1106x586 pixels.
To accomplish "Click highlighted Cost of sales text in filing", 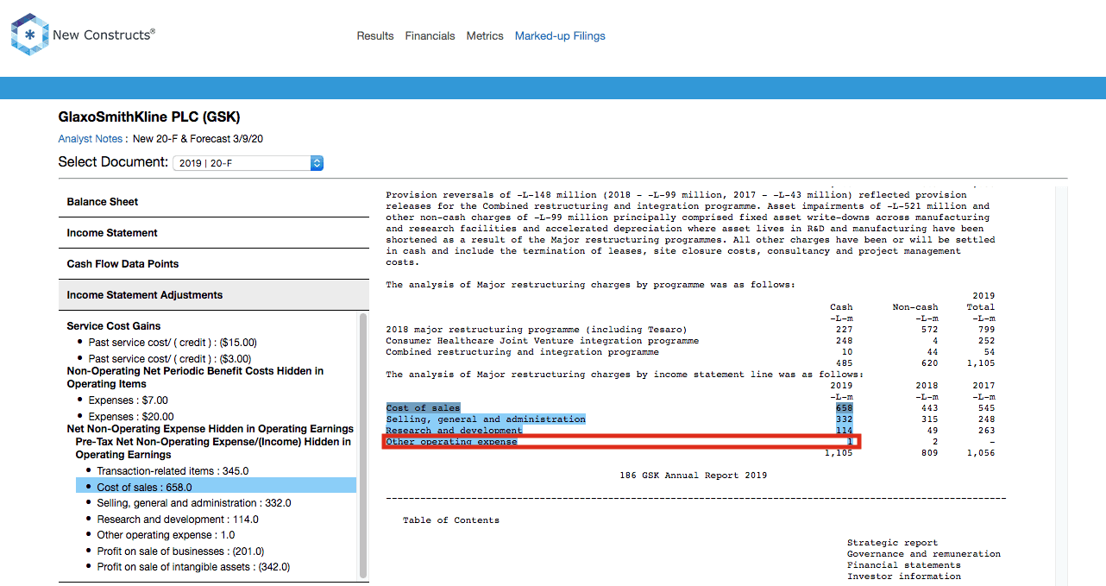I will pyautogui.click(x=423, y=408).
